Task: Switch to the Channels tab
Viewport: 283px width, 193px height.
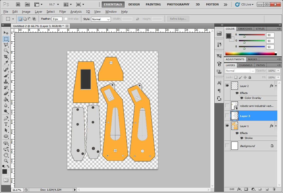Action: [245, 65]
